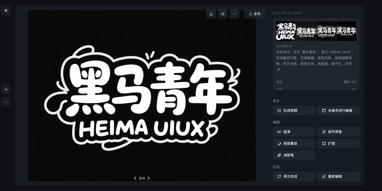Apply HD 超清 upscaling

point(294,132)
